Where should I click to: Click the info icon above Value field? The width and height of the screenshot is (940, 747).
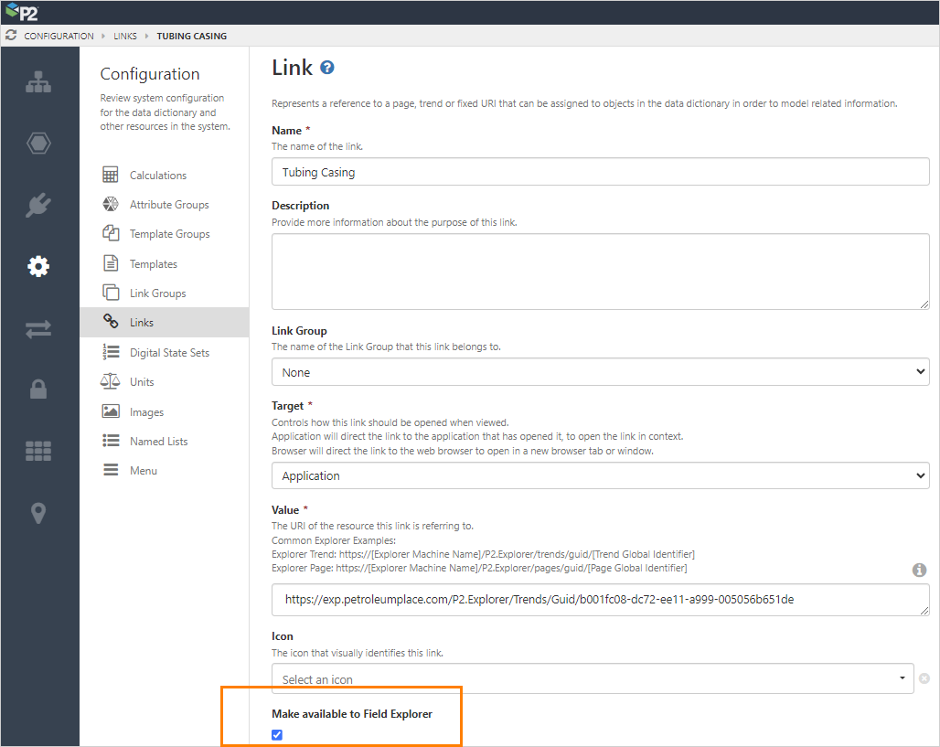(919, 570)
